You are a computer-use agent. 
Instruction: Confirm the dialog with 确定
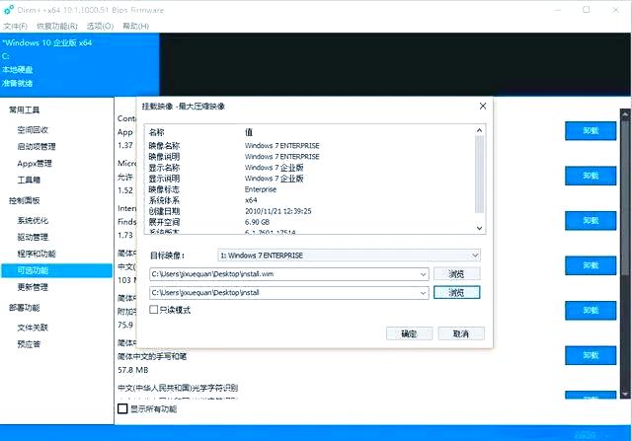click(409, 333)
